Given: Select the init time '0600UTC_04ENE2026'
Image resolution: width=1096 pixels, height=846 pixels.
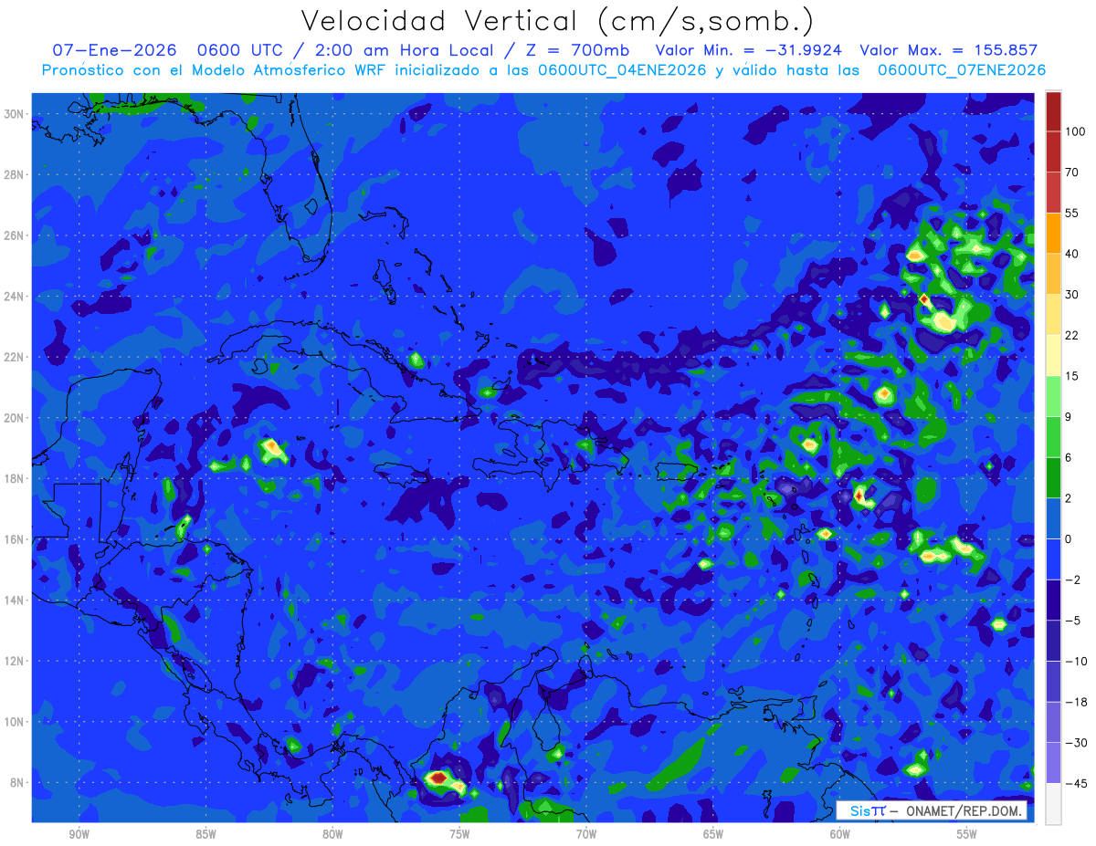Looking at the screenshot, I should pyautogui.click(x=622, y=70).
